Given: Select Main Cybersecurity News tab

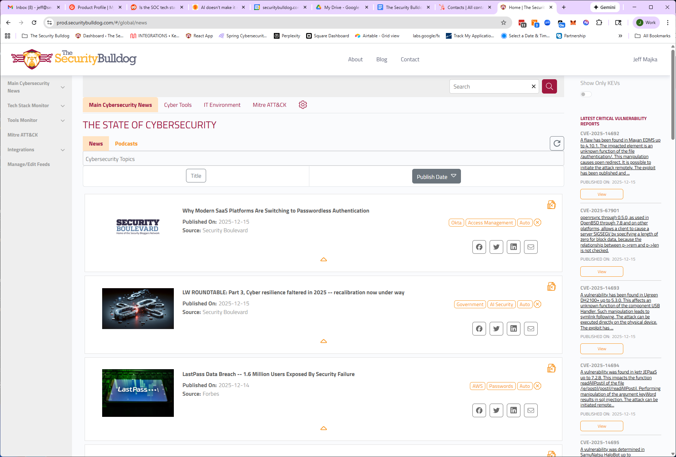Looking at the screenshot, I should (120, 105).
